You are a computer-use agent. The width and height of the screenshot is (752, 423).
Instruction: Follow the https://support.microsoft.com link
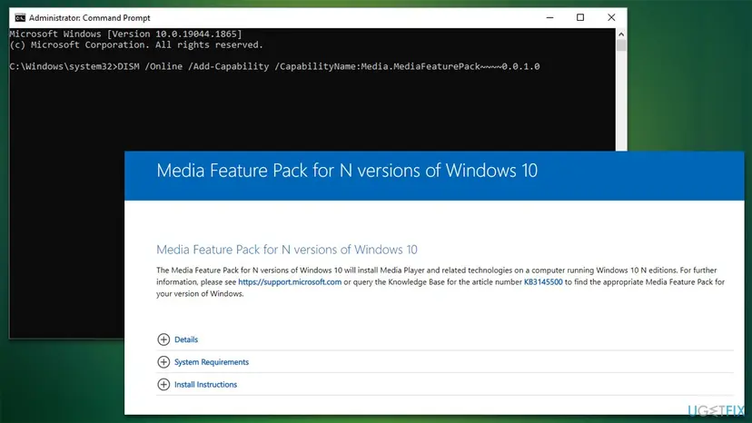(x=290, y=282)
